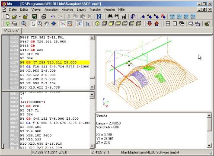Viewport: 214px width, 156px height.
Task: Open the Hilfe menu
Action: [121, 10]
